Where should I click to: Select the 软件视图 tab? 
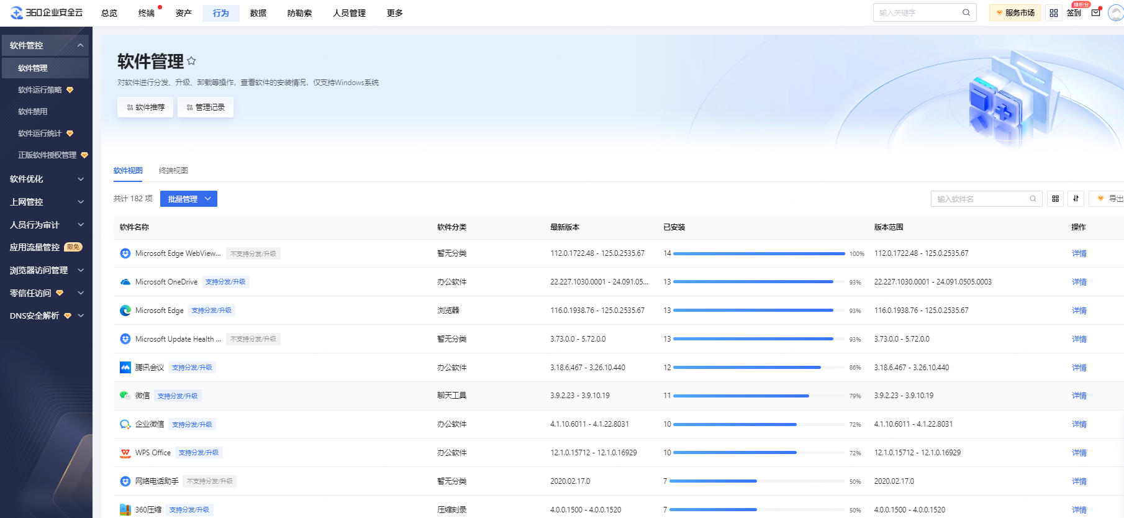(128, 171)
